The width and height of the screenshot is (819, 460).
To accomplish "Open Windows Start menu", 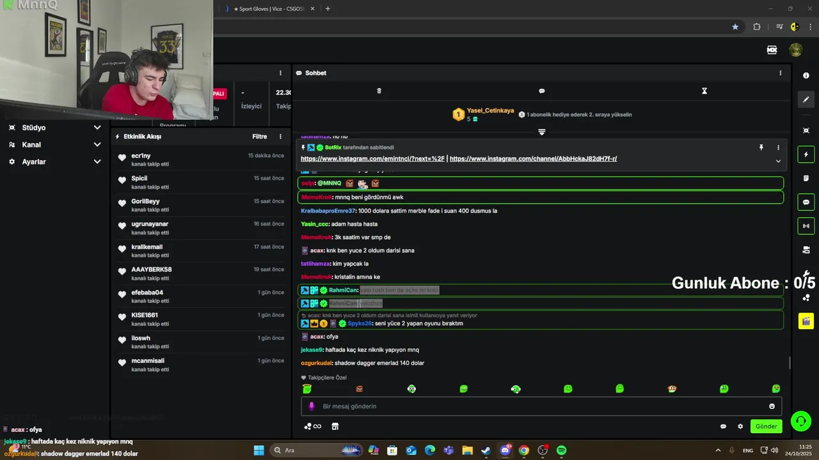I will click(x=258, y=450).
